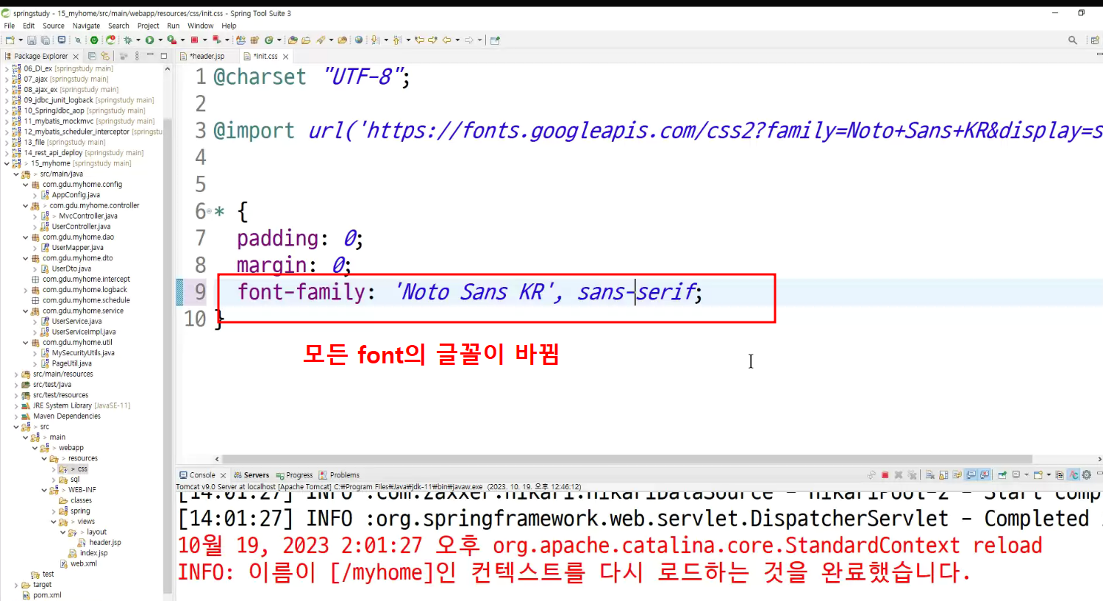
Task: Switch to the *header.jsp editor tab
Action: [207, 56]
